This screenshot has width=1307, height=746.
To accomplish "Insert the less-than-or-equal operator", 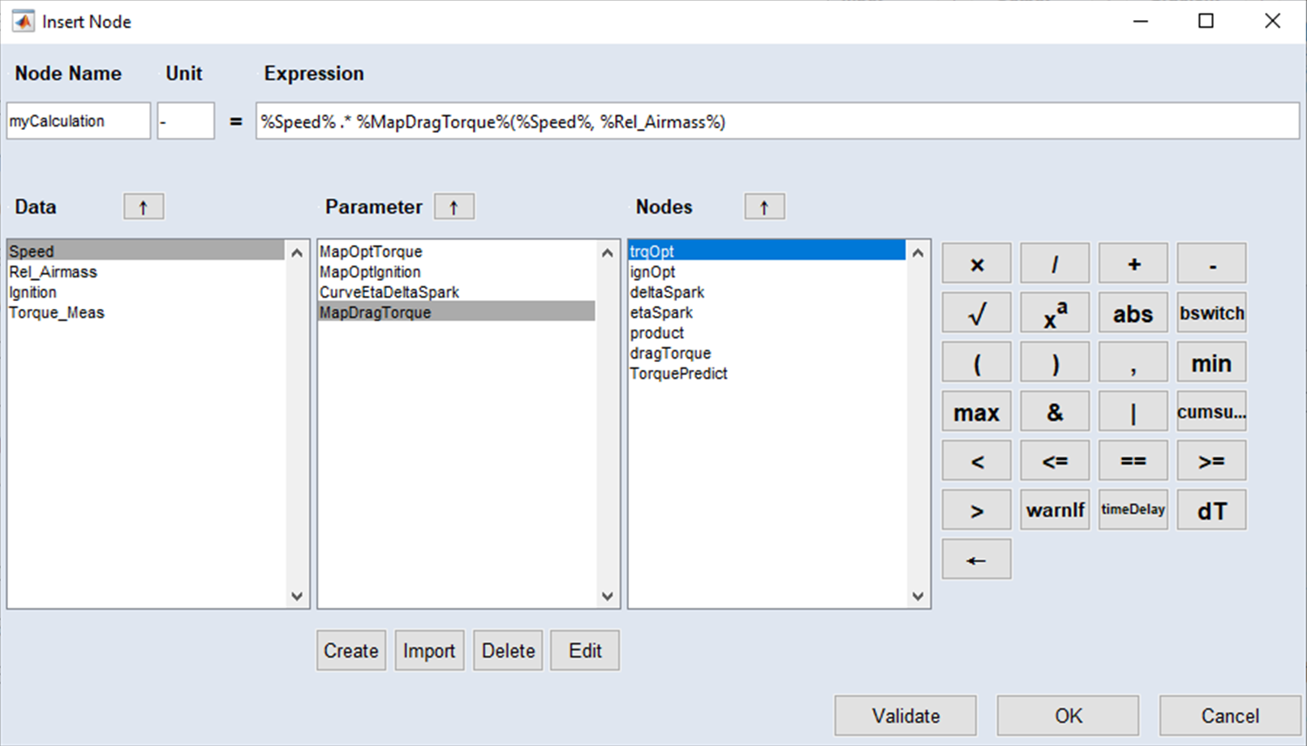I will pos(1055,461).
